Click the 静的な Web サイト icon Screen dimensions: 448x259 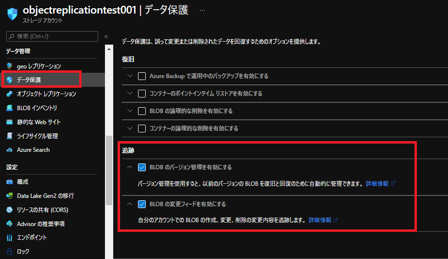pos(9,122)
